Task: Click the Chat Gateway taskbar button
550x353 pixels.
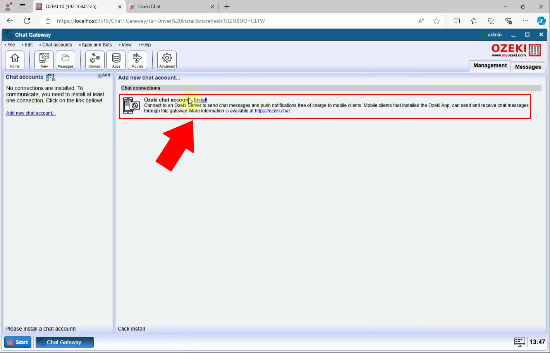Action: pyautogui.click(x=65, y=342)
